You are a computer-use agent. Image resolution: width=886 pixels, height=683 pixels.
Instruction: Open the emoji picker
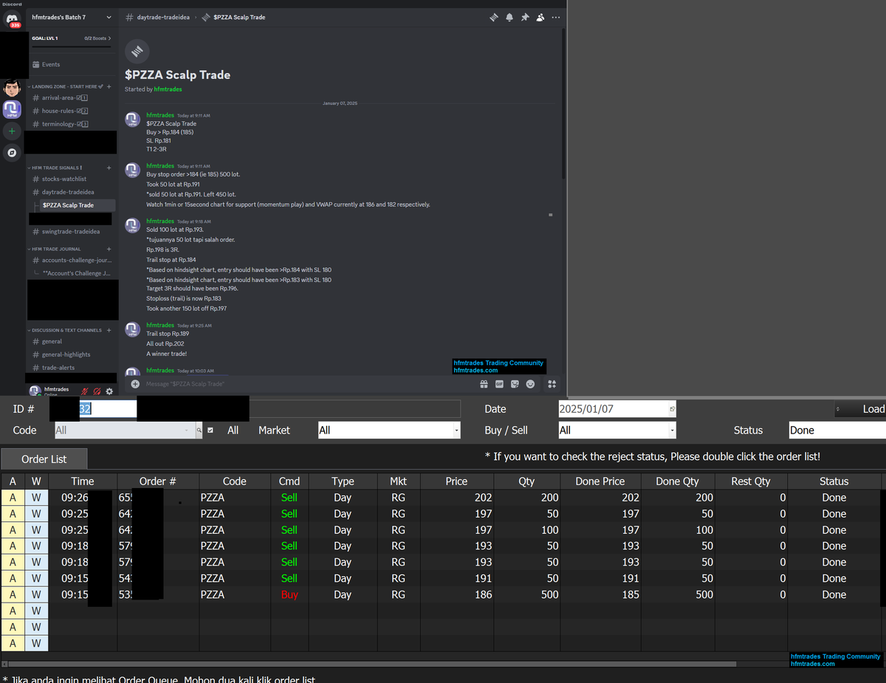point(530,384)
